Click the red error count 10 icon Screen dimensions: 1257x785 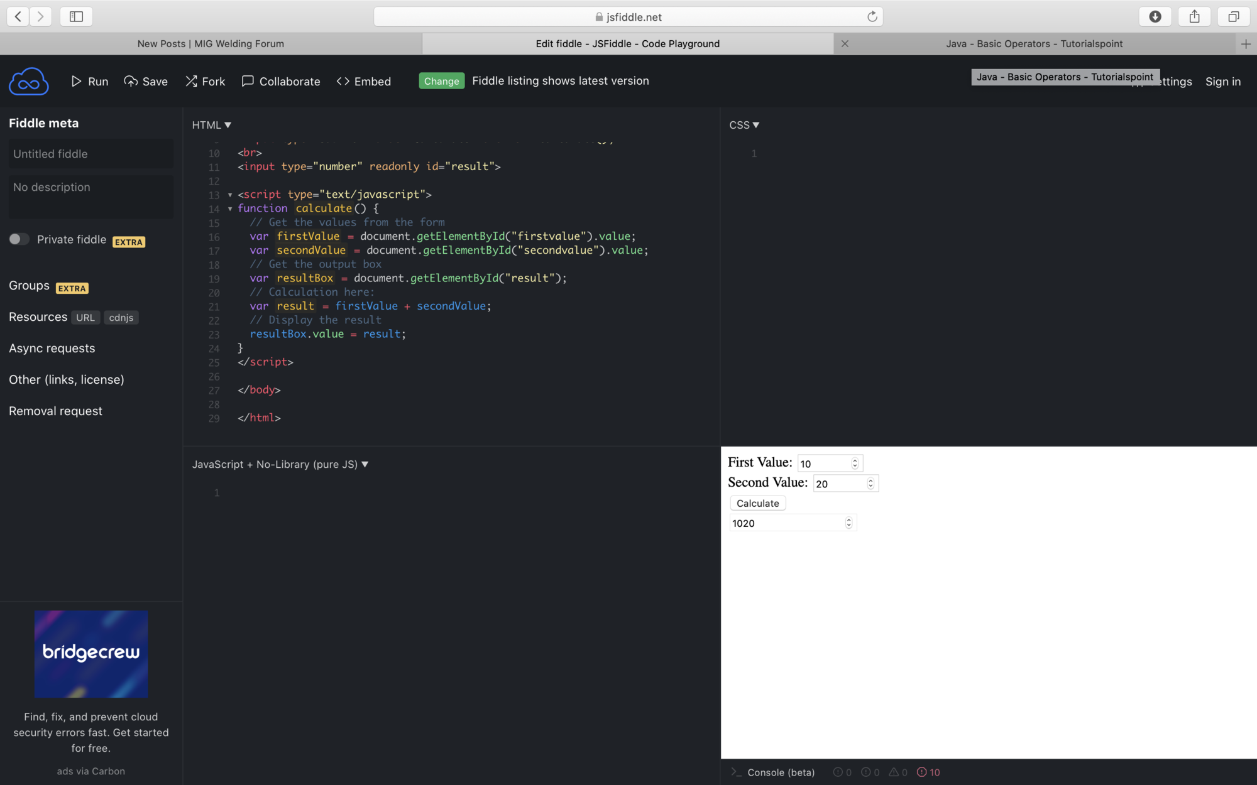click(x=928, y=772)
